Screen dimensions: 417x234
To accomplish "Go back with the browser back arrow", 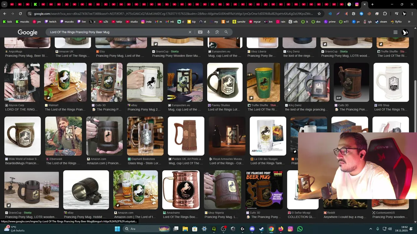I will (5, 14).
